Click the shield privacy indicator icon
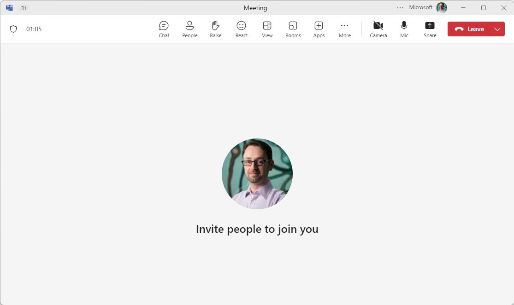Screen dimensions: 514x305 pyautogui.click(x=13, y=29)
